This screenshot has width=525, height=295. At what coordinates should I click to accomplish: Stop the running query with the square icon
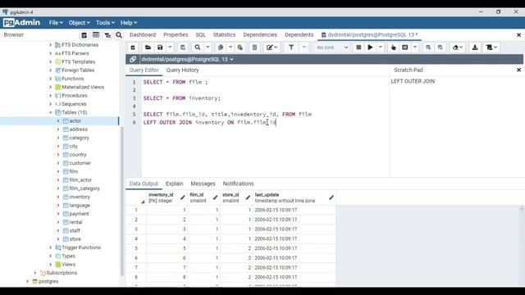(x=358, y=48)
